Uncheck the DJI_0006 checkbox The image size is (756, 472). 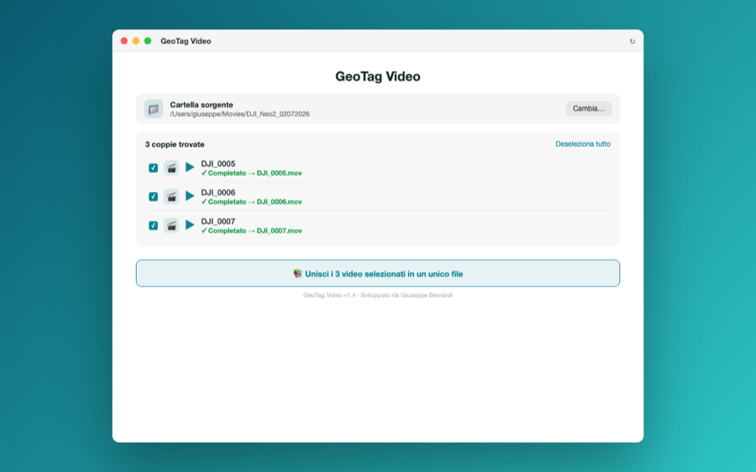pos(154,197)
